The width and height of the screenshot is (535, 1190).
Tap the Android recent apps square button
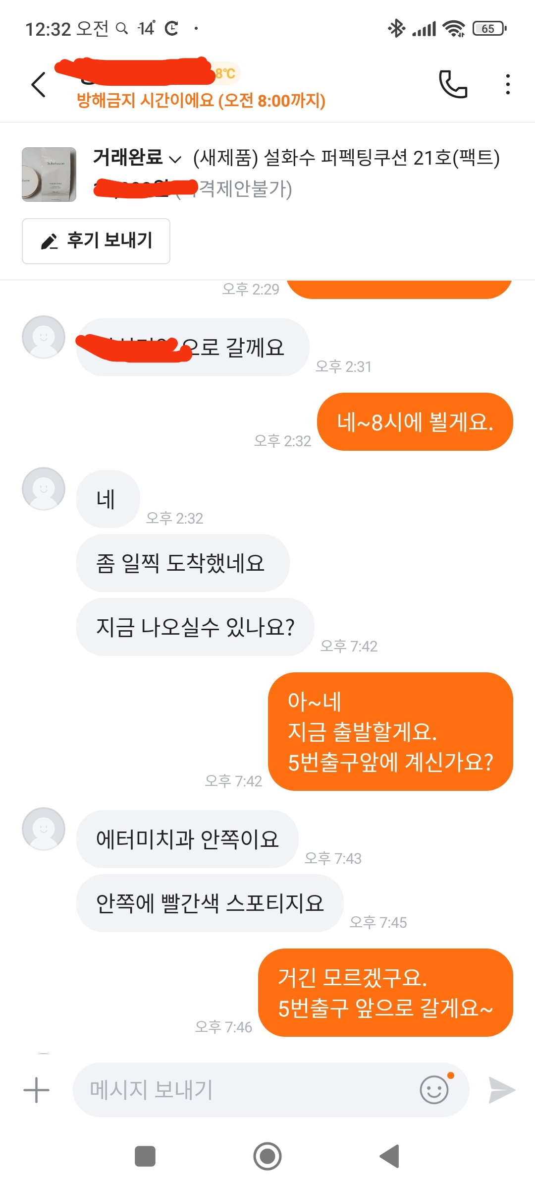145,1156
